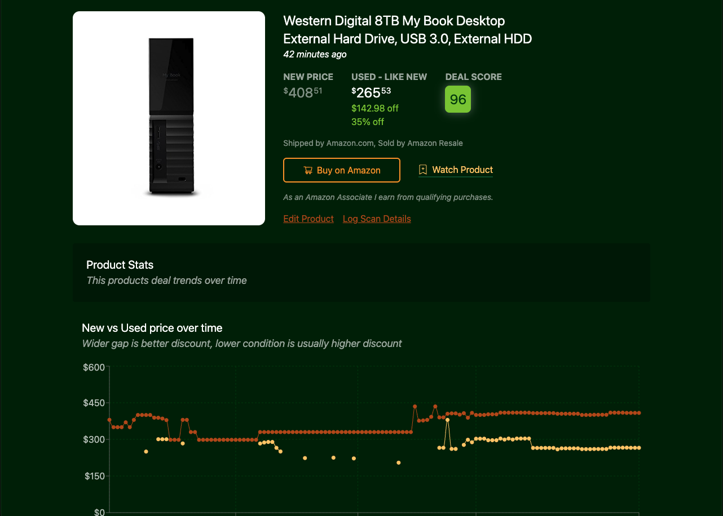Image resolution: width=723 pixels, height=516 pixels.
Task: Click the bookmark icon beside Watch Product
Action: coord(423,170)
